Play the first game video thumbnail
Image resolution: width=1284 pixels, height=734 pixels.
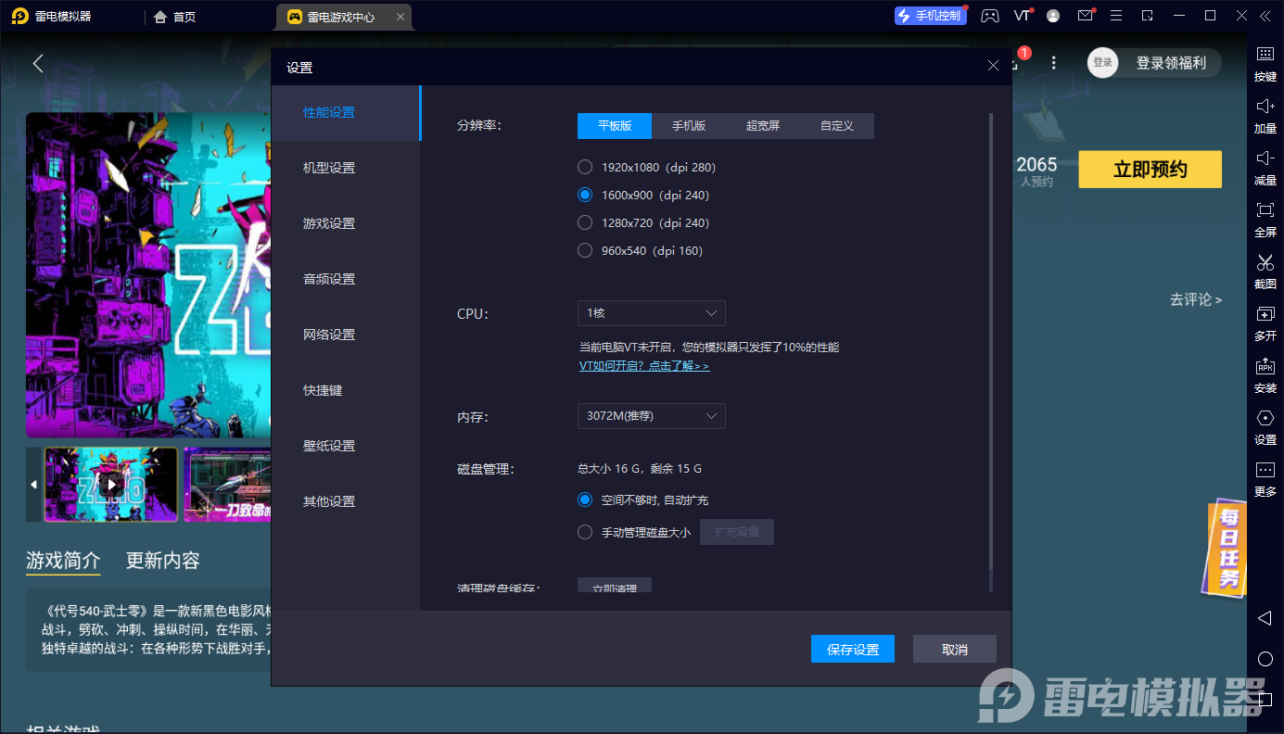tap(111, 485)
